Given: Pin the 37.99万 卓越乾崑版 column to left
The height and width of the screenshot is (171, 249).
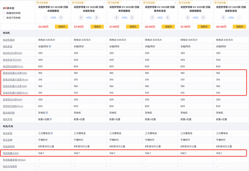Looking at the screenshot, I should [x=78, y=3].
